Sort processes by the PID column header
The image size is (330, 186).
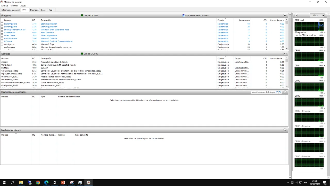36,20
